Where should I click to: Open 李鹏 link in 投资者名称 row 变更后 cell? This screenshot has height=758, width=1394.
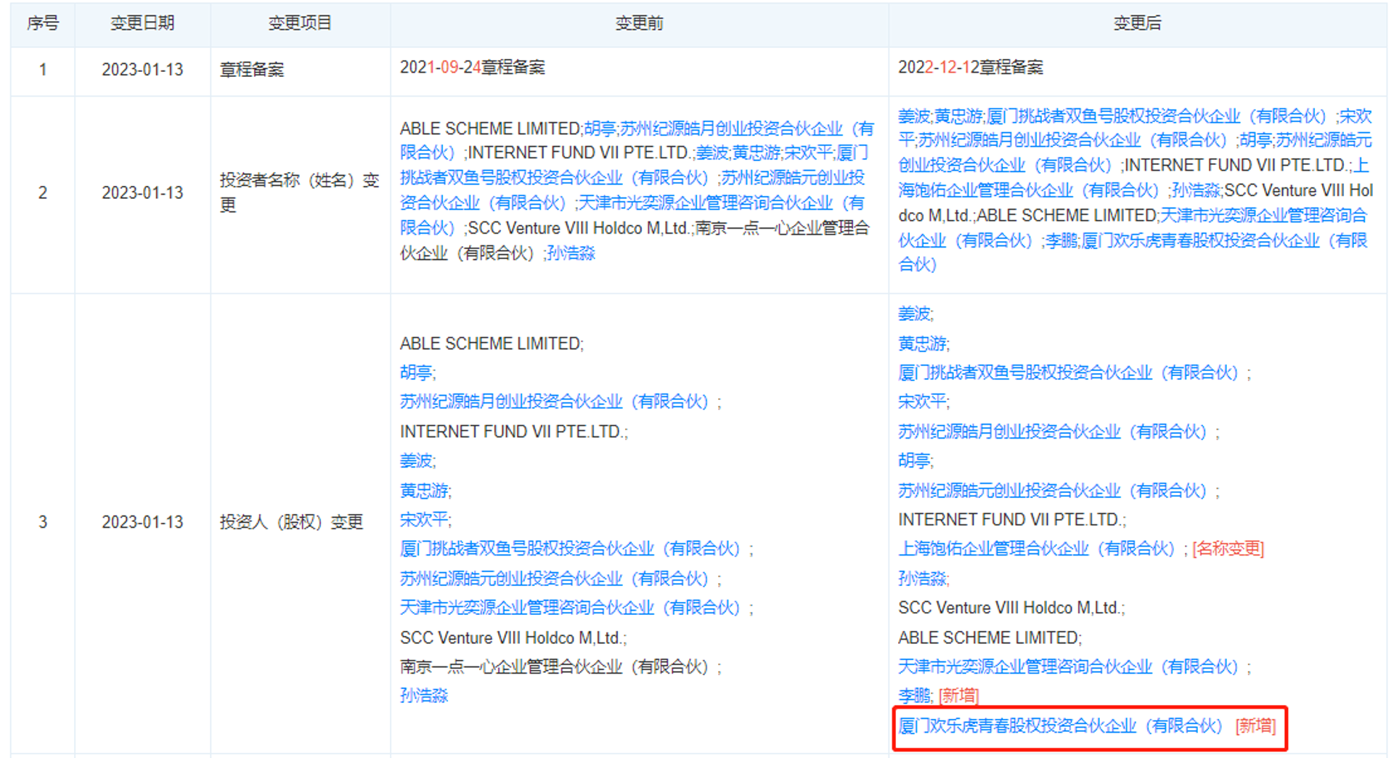(x=1061, y=241)
